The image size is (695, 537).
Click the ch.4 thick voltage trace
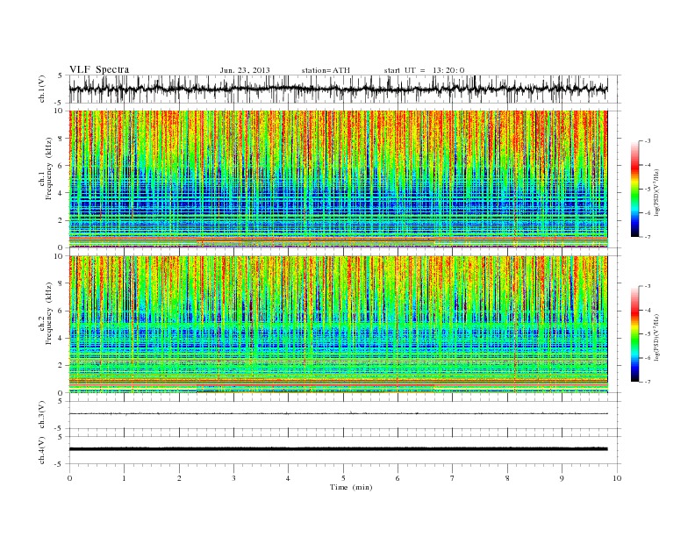pos(338,449)
